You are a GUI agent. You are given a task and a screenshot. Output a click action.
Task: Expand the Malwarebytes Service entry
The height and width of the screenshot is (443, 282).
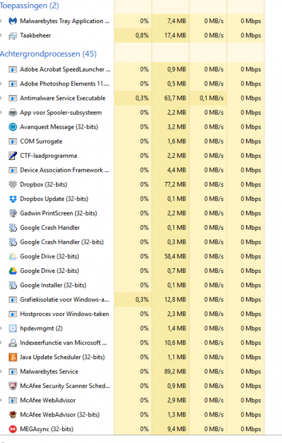[1, 372]
